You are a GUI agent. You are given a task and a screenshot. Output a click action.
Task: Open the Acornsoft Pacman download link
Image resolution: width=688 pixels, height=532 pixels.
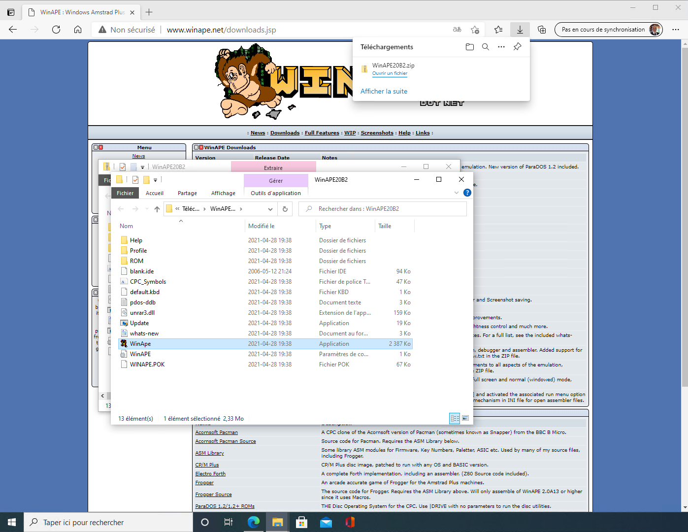[x=216, y=432]
